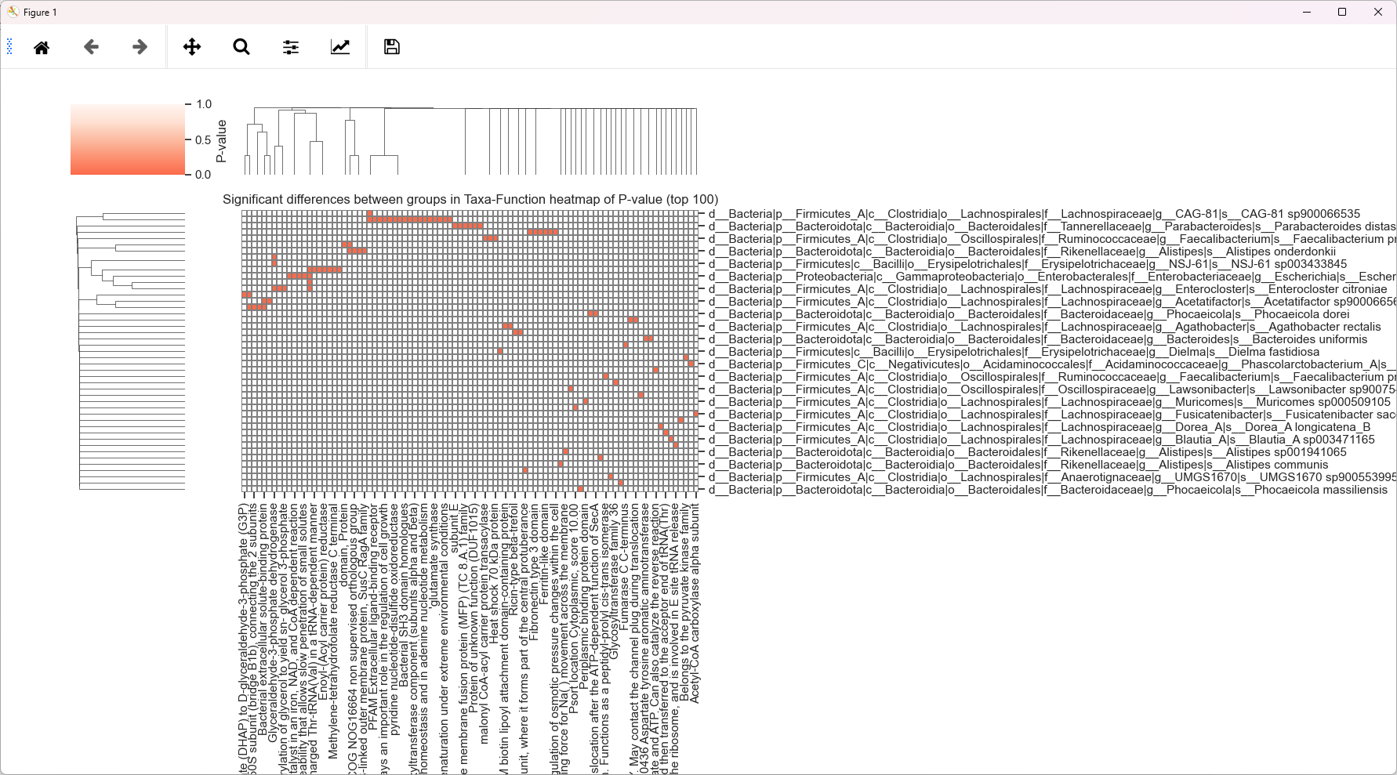Click the Bacteroides uniformis row label

coord(1038,339)
